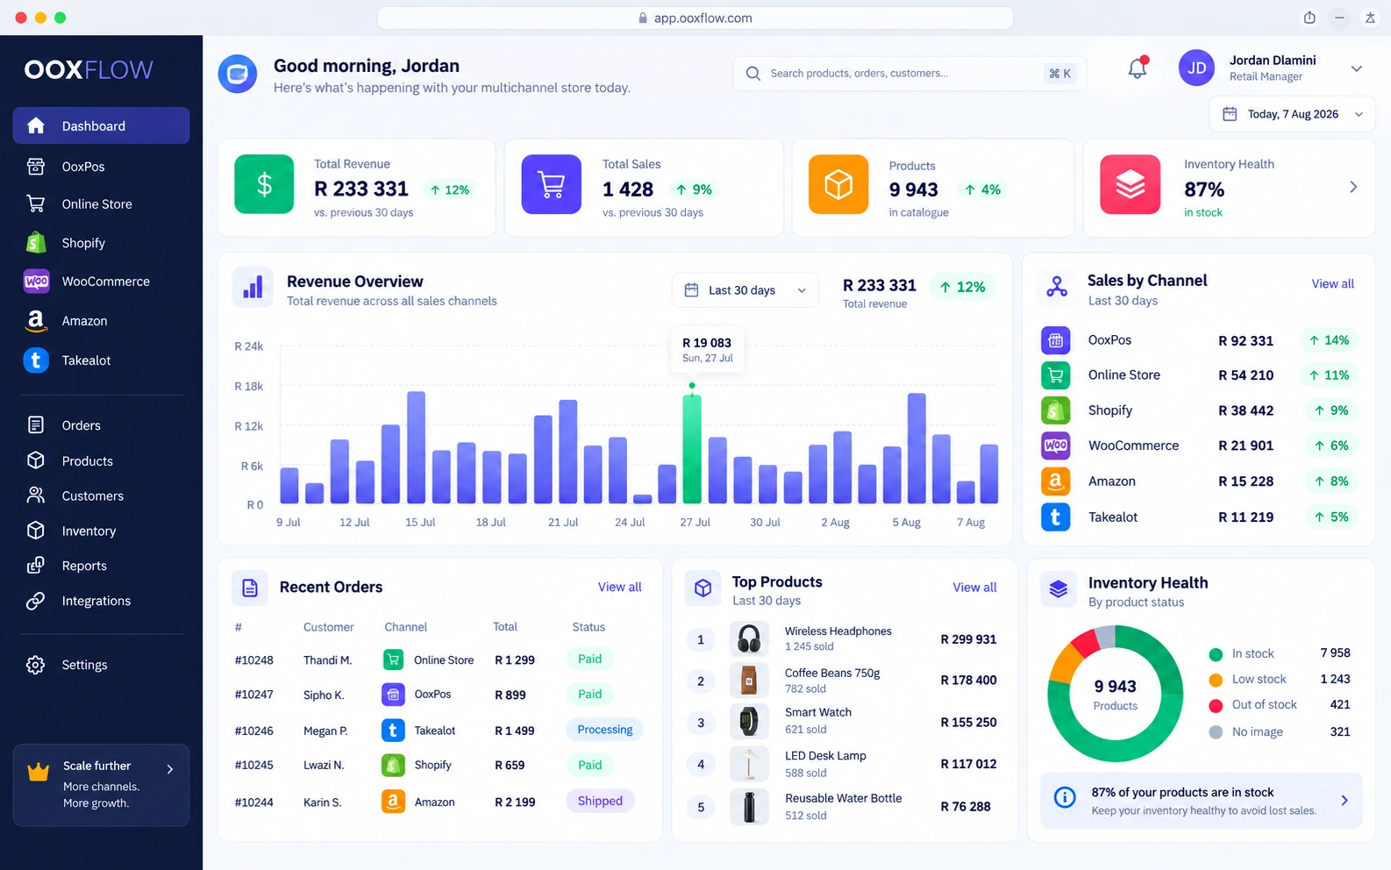
Task: Click the Wireless Headphones product thumbnail
Action: point(749,639)
